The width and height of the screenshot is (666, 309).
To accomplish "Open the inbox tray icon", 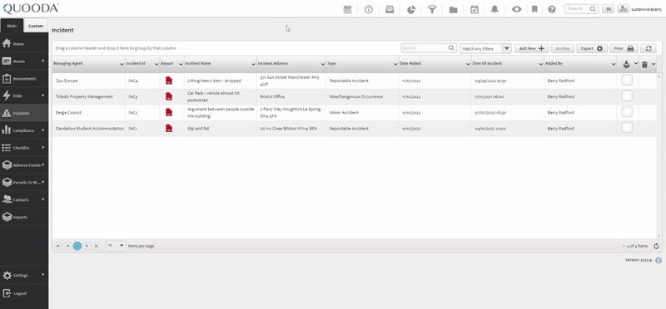I will 390,9.
